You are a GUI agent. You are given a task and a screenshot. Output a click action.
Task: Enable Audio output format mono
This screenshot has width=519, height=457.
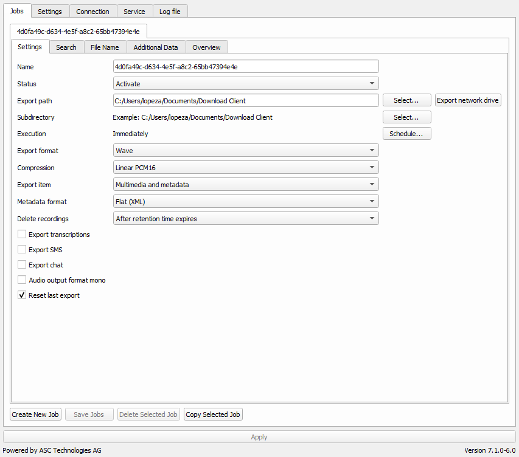pyautogui.click(x=23, y=280)
